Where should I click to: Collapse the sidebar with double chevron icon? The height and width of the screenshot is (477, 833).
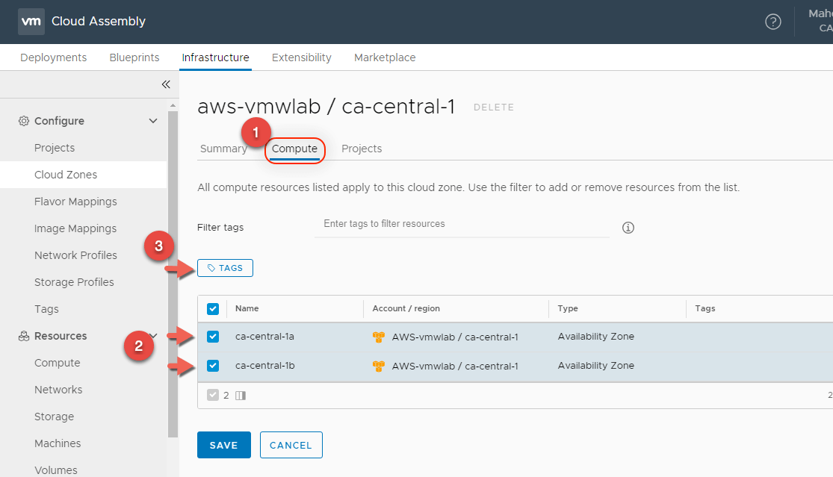(x=166, y=84)
